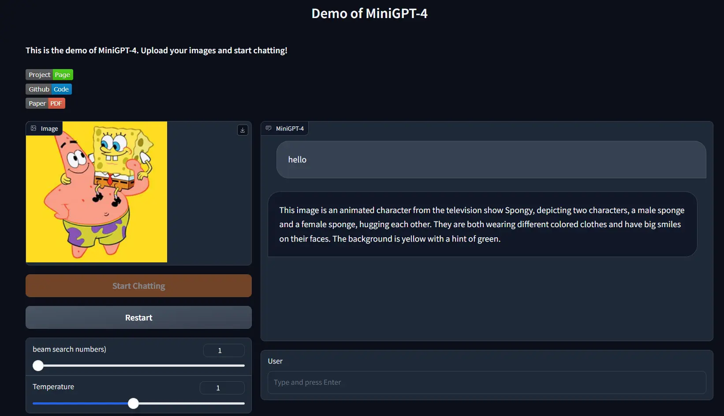Click the beam search number value box
The width and height of the screenshot is (724, 416).
click(224, 350)
